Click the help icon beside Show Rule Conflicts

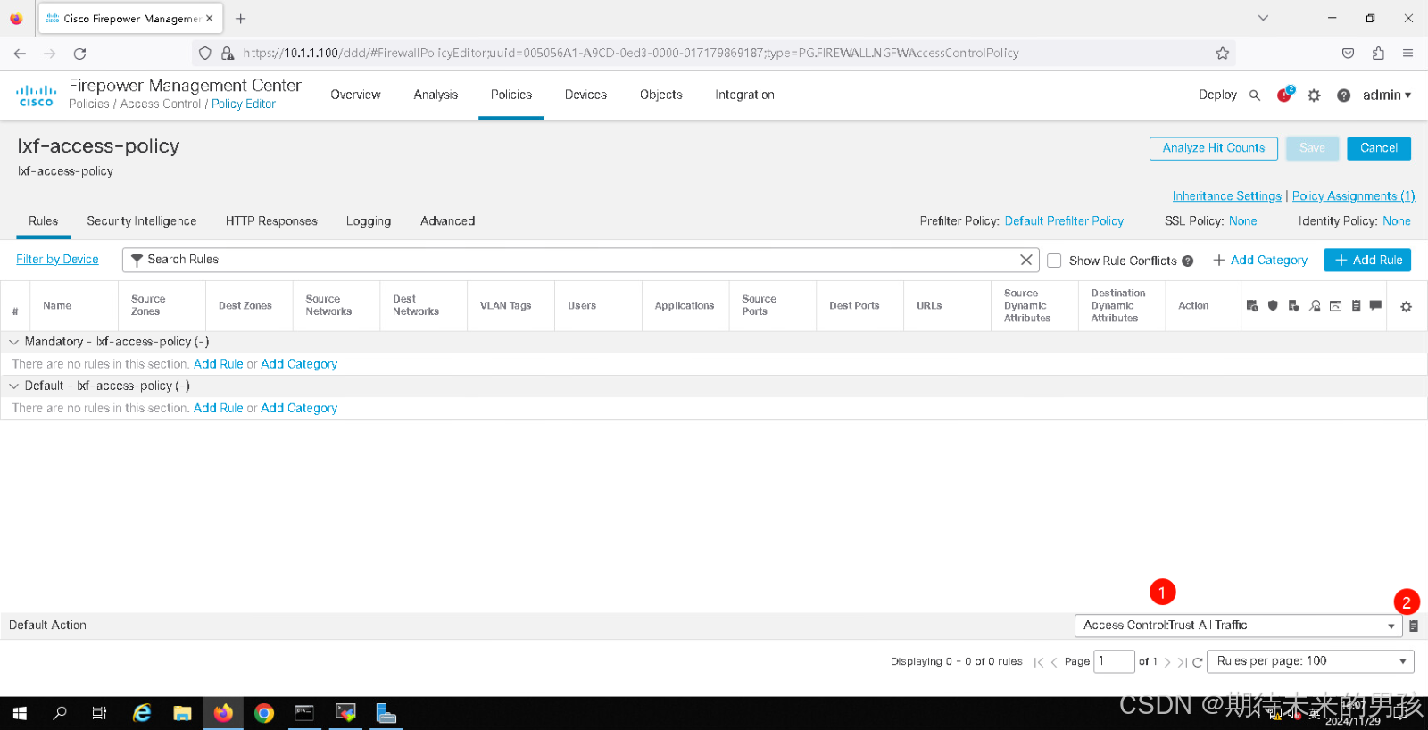point(1188,261)
